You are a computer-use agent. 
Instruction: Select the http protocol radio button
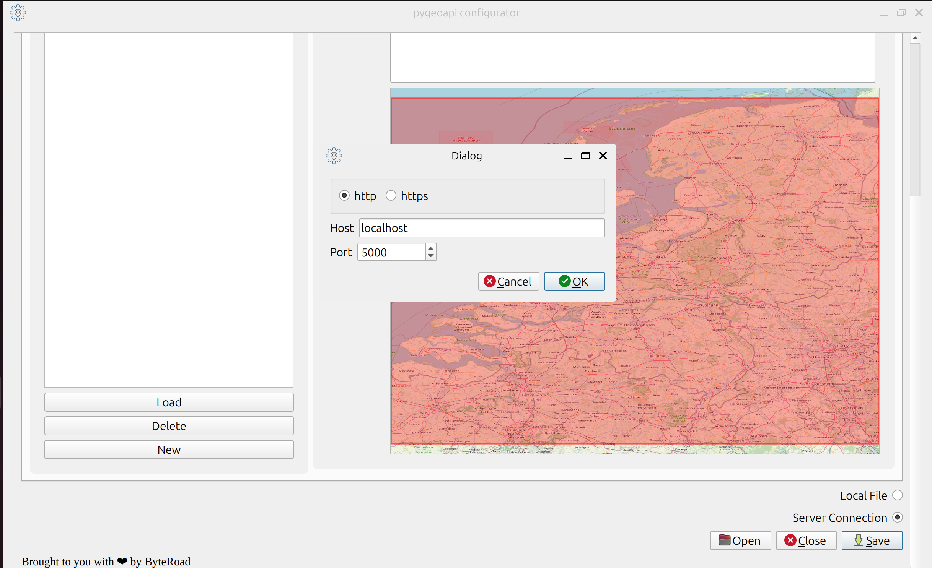(344, 196)
